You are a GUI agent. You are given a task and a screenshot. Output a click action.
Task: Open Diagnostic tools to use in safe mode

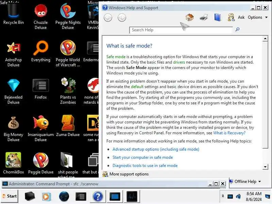click(x=145, y=166)
